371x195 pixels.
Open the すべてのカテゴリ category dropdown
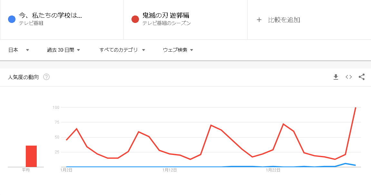122,50
